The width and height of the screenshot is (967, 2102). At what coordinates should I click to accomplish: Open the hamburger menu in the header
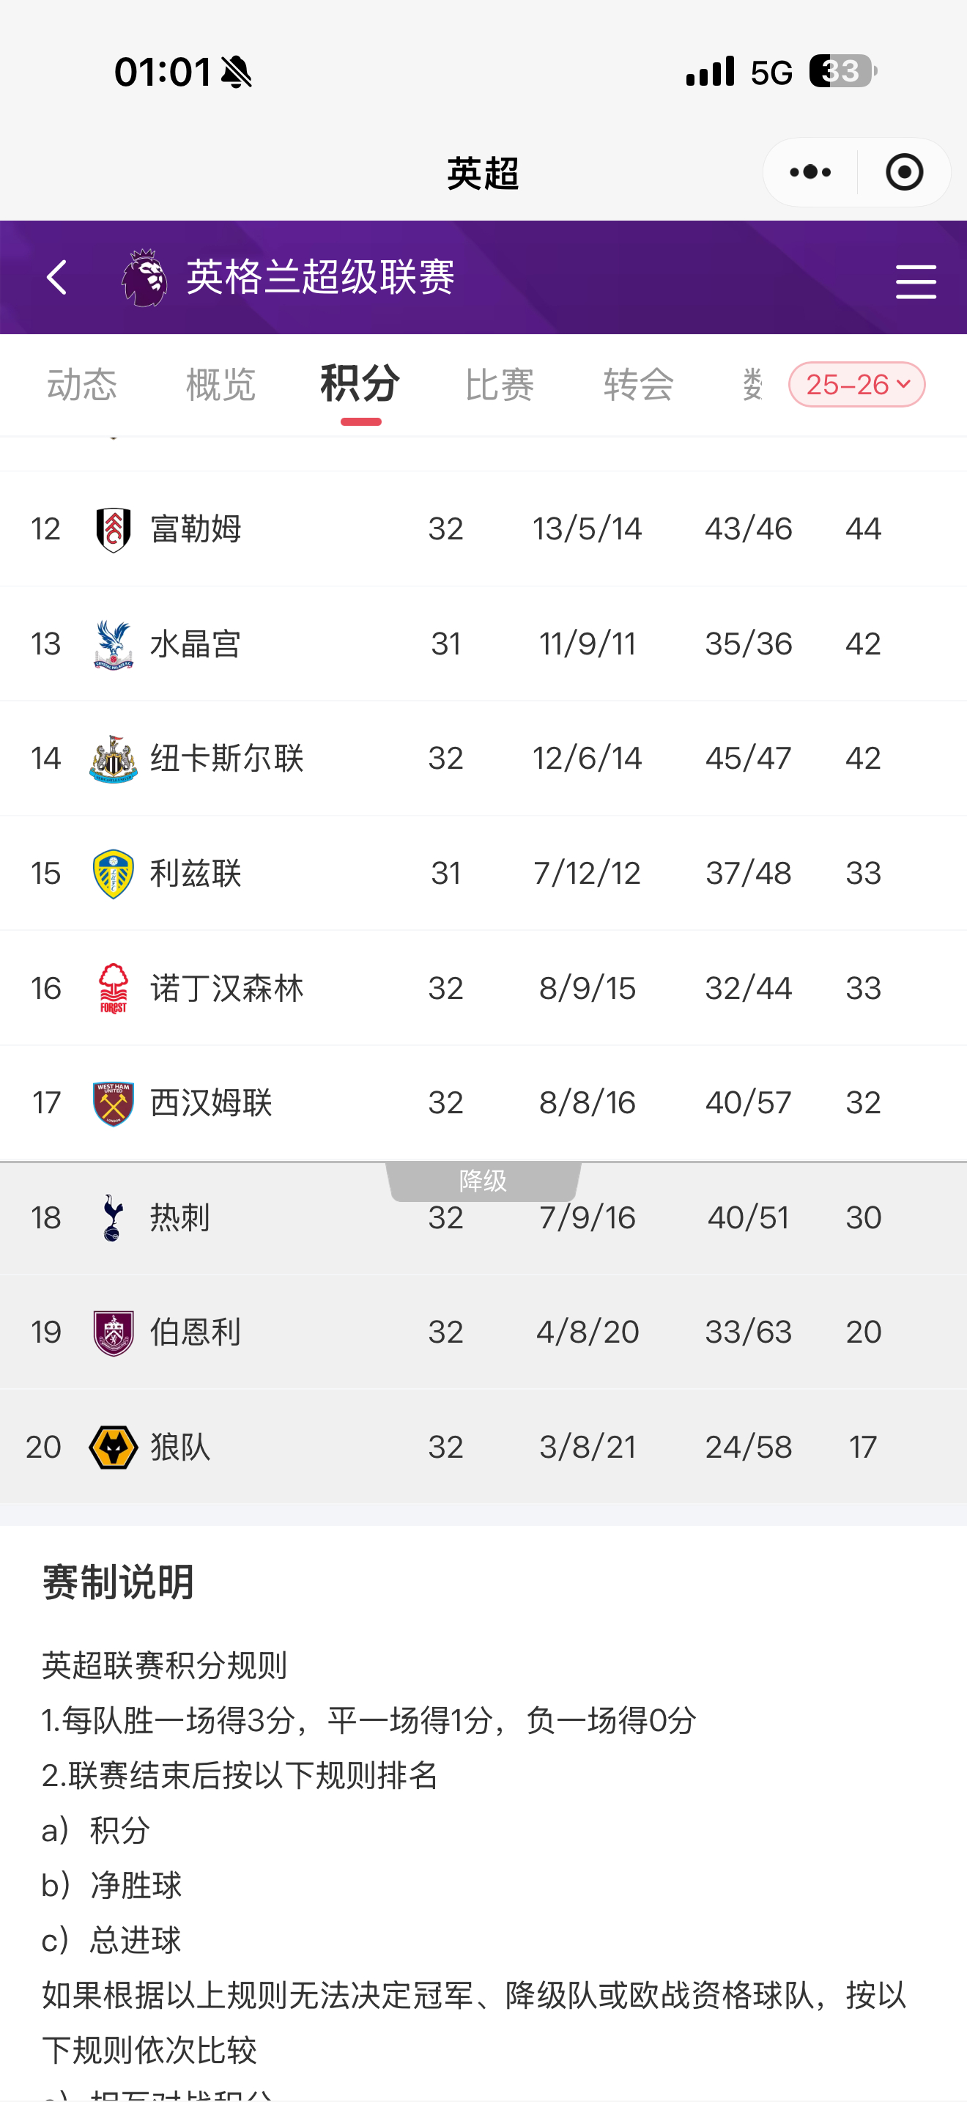tap(915, 280)
